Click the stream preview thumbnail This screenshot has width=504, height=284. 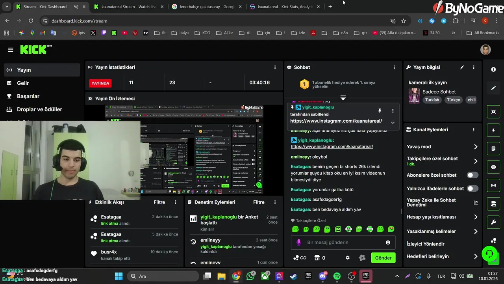[x=184, y=149]
